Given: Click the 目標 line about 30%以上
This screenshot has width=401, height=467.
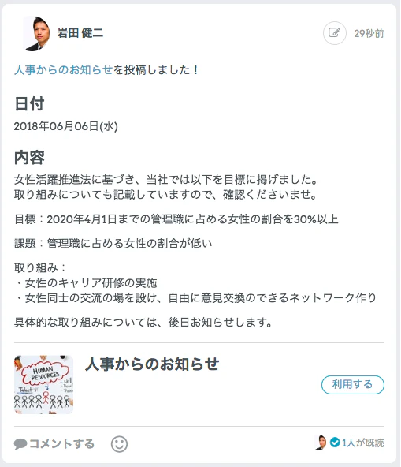Looking at the screenshot, I should point(176,219).
